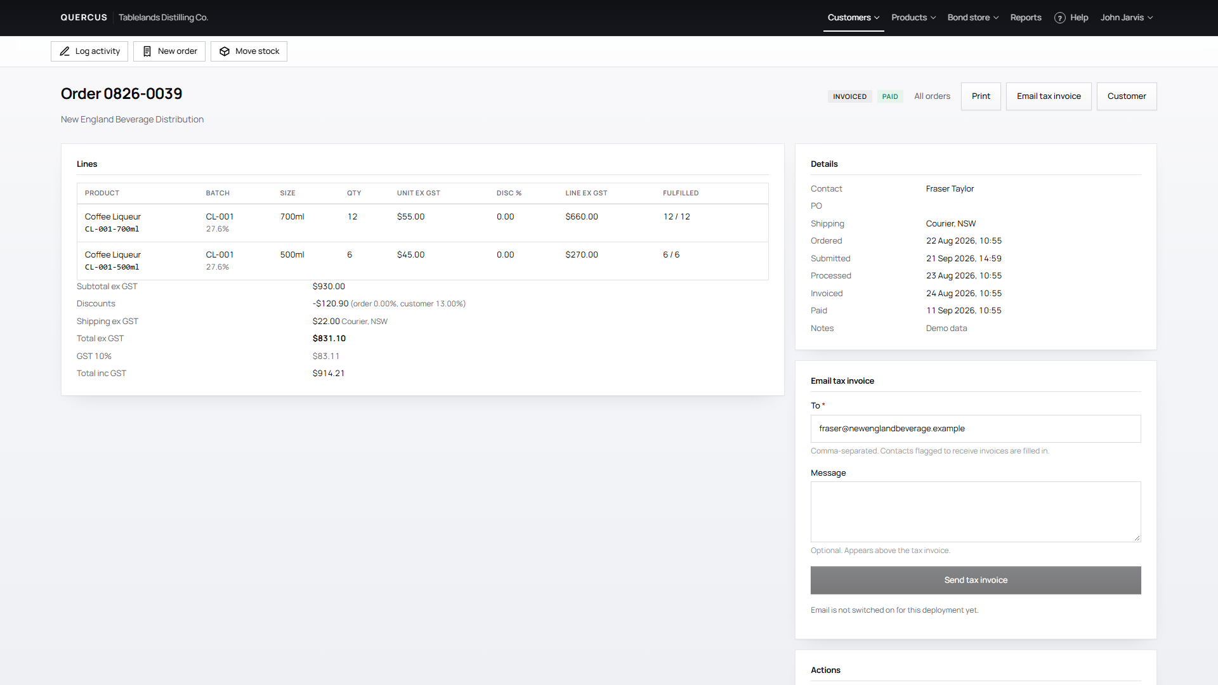Click the Email tax invoice header button

1049,96
